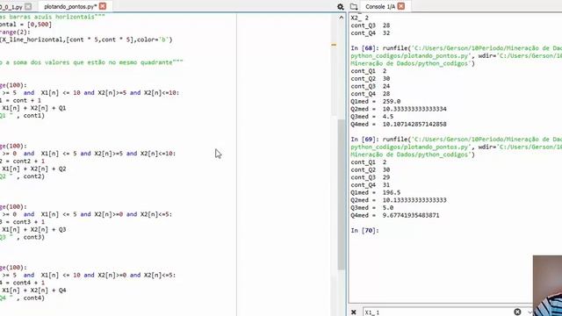Screen dimensions: 562x316
Task: Click editor scrollbar up arrow
Action: pyautogui.click(x=341, y=18)
